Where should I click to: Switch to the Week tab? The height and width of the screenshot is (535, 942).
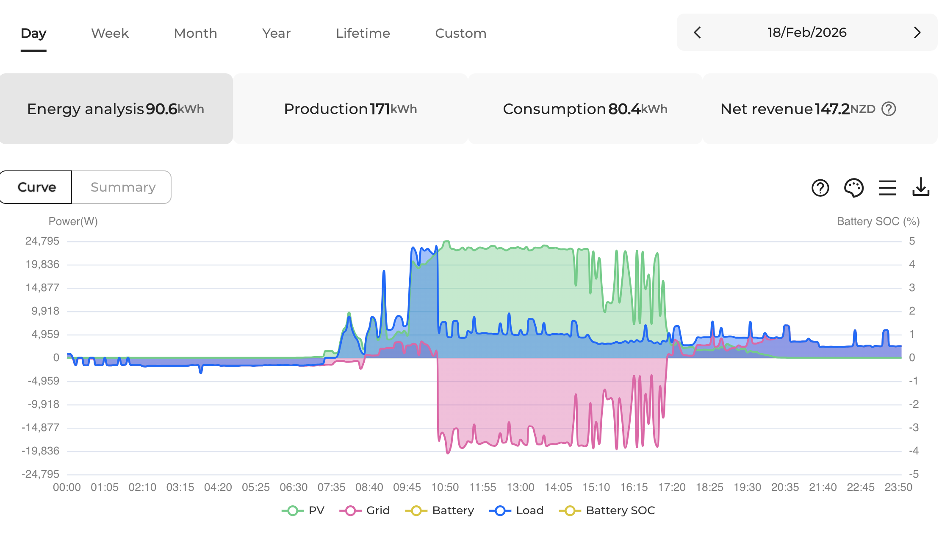pyautogui.click(x=110, y=33)
